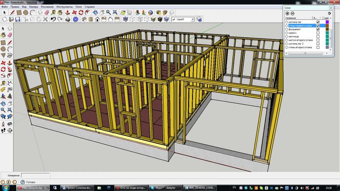Select 'стены второго этажа' layer name
Image resolution: width=340 pixels, height=191 pixels.
pos(300,47)
